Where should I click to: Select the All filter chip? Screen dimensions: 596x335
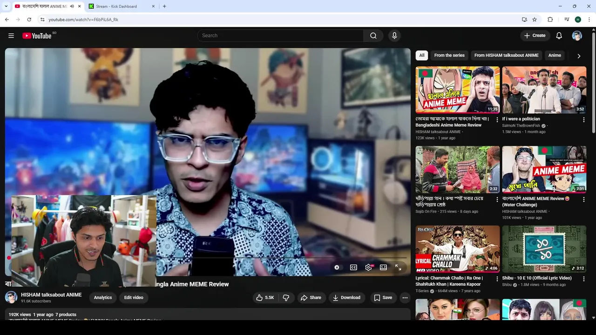(421, 55)
